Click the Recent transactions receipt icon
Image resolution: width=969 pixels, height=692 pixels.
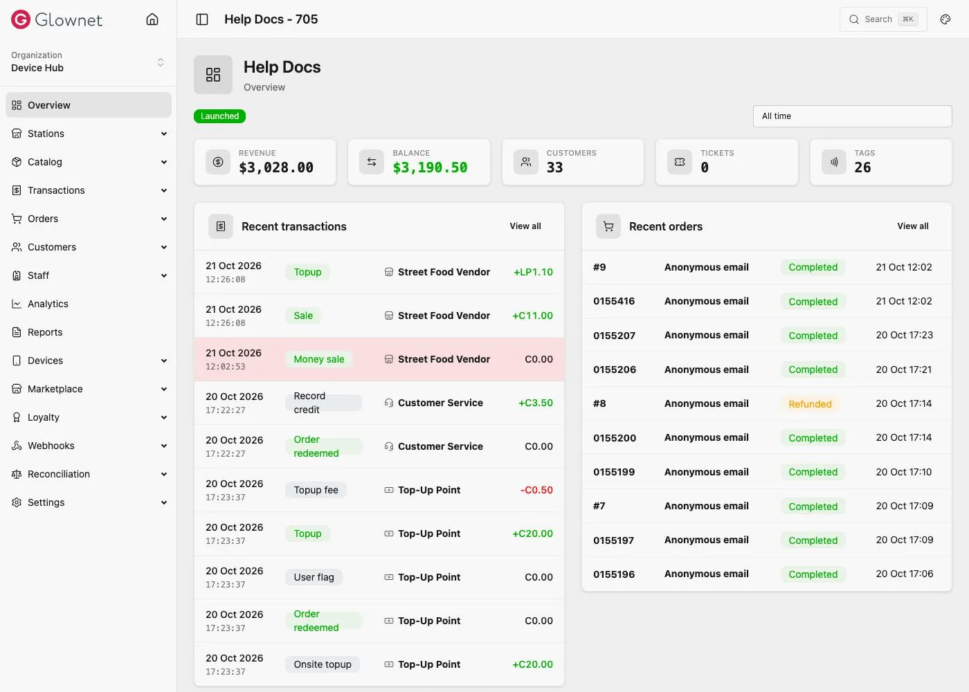click(x=221, y=226)
